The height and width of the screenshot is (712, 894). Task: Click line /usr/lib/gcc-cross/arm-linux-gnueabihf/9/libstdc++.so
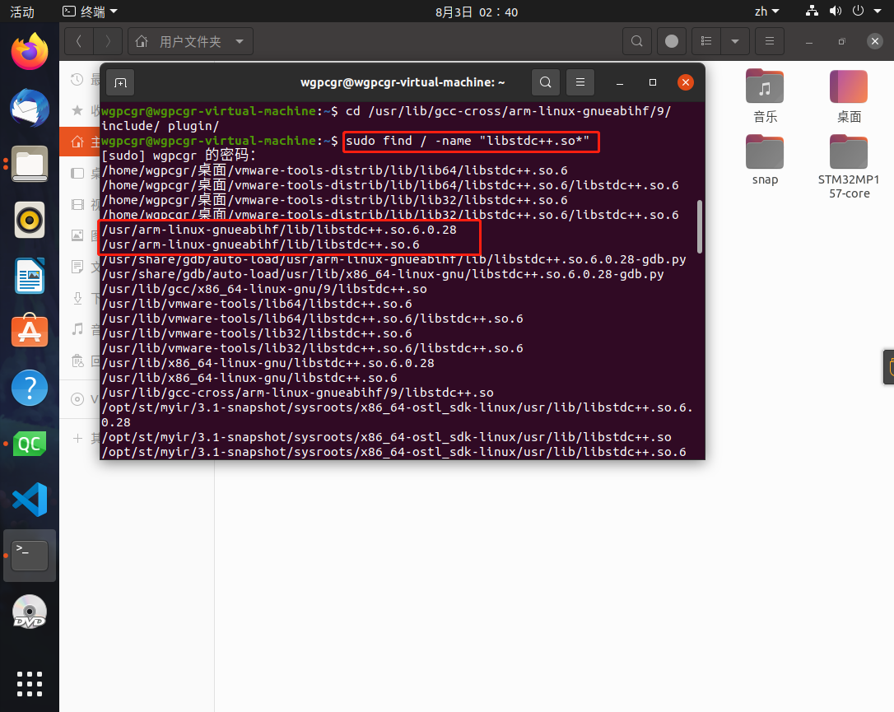[298, 393]
